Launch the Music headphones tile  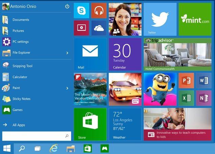click(x=99, y=11)
